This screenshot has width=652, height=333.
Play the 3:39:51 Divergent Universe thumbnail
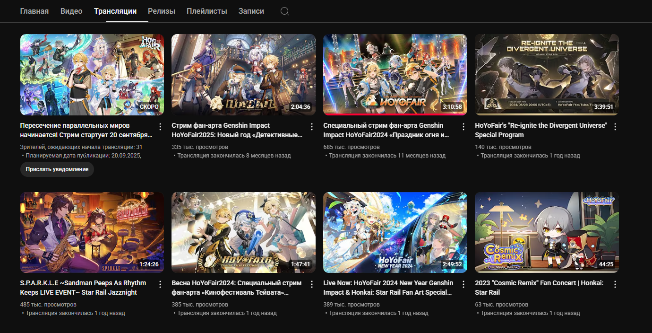tap(547, 75)
